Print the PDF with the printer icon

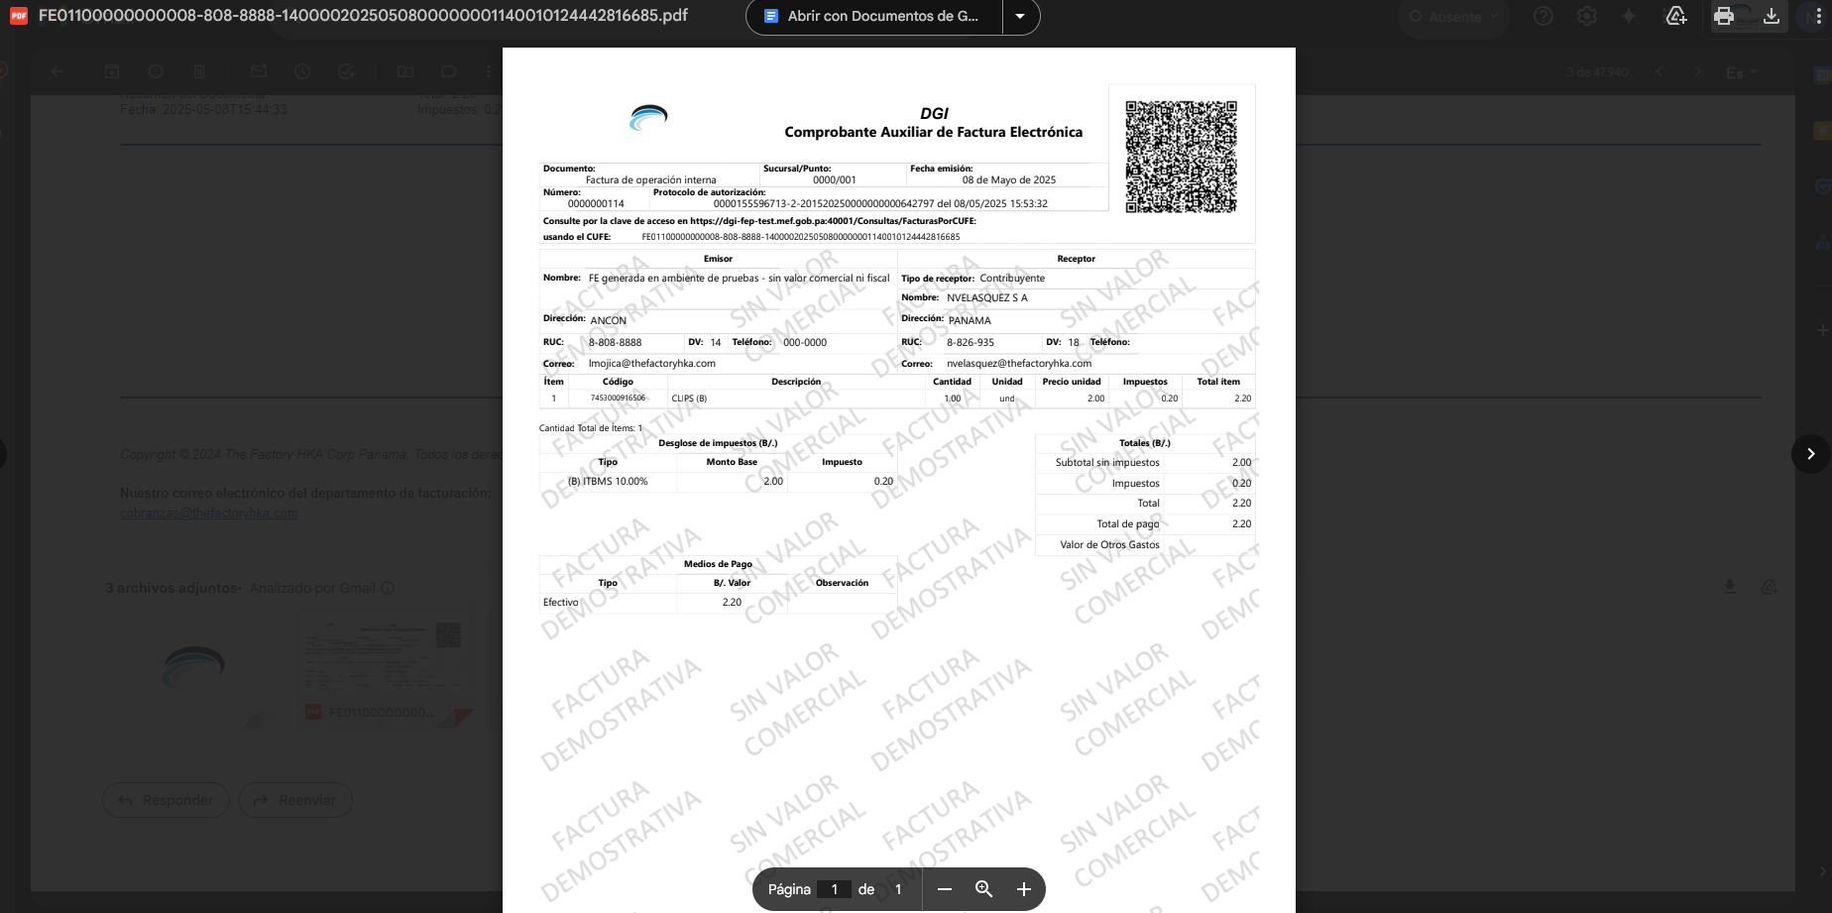click(1724, 16)
